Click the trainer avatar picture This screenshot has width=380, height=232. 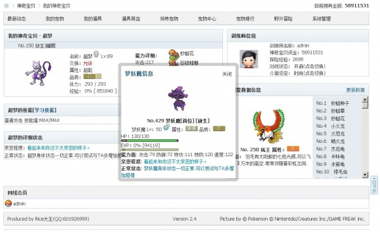249,59
